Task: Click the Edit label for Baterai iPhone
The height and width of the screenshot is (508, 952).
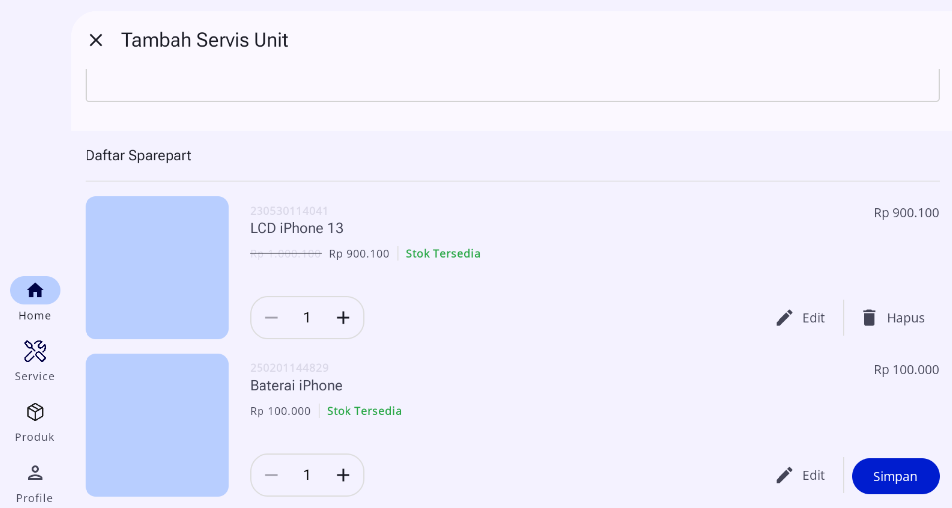Action: [813, 475]
